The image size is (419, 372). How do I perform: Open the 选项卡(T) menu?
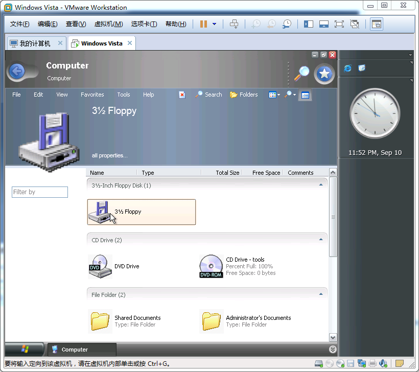click(144, 24)
